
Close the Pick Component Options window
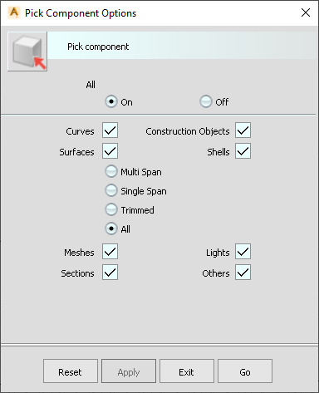(306, 12)
